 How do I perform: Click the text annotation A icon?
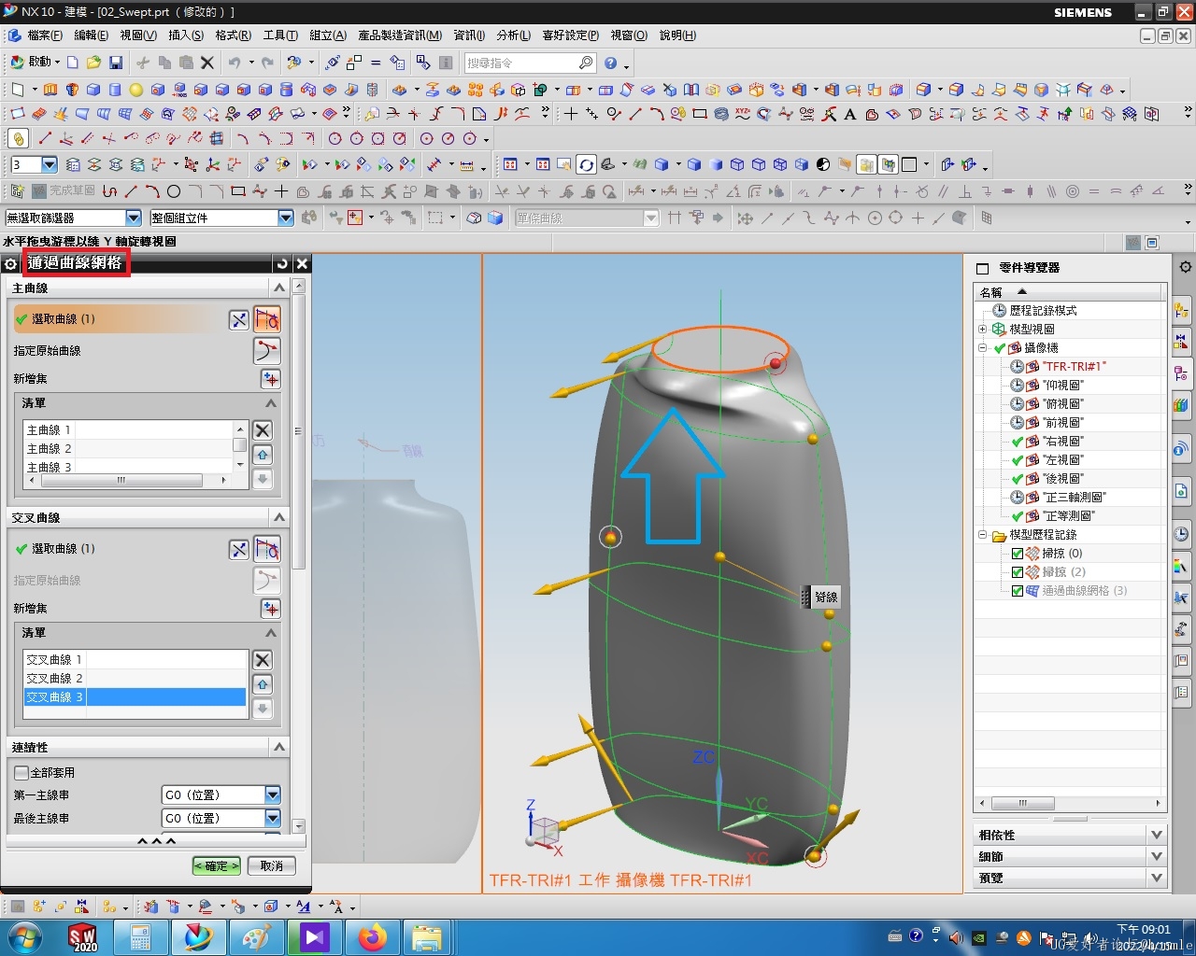coord(850,114)
